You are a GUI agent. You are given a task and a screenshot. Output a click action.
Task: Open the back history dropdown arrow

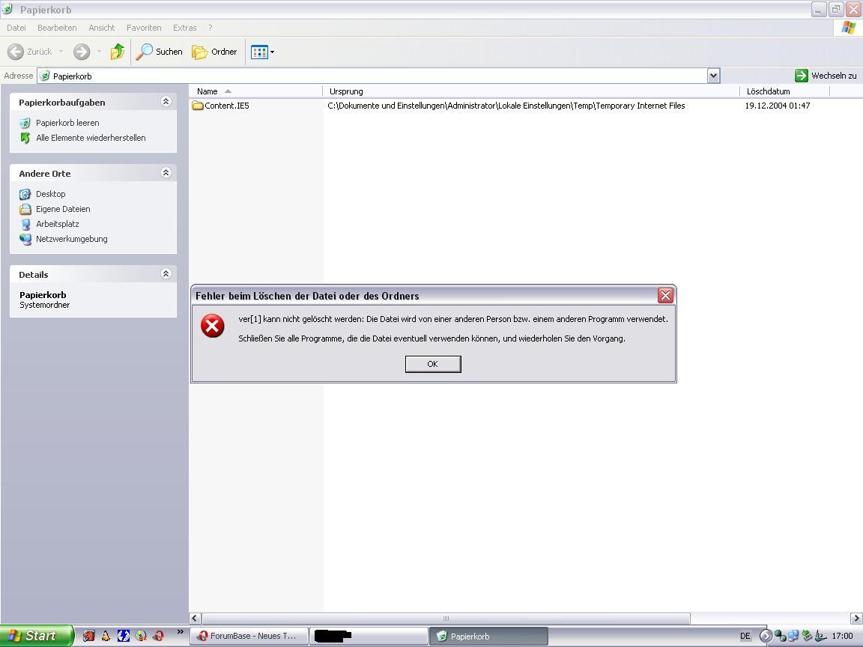61,52
